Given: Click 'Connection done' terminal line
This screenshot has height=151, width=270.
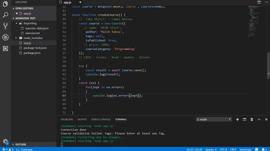Looking at the screenshot, I should click(73, 130).
